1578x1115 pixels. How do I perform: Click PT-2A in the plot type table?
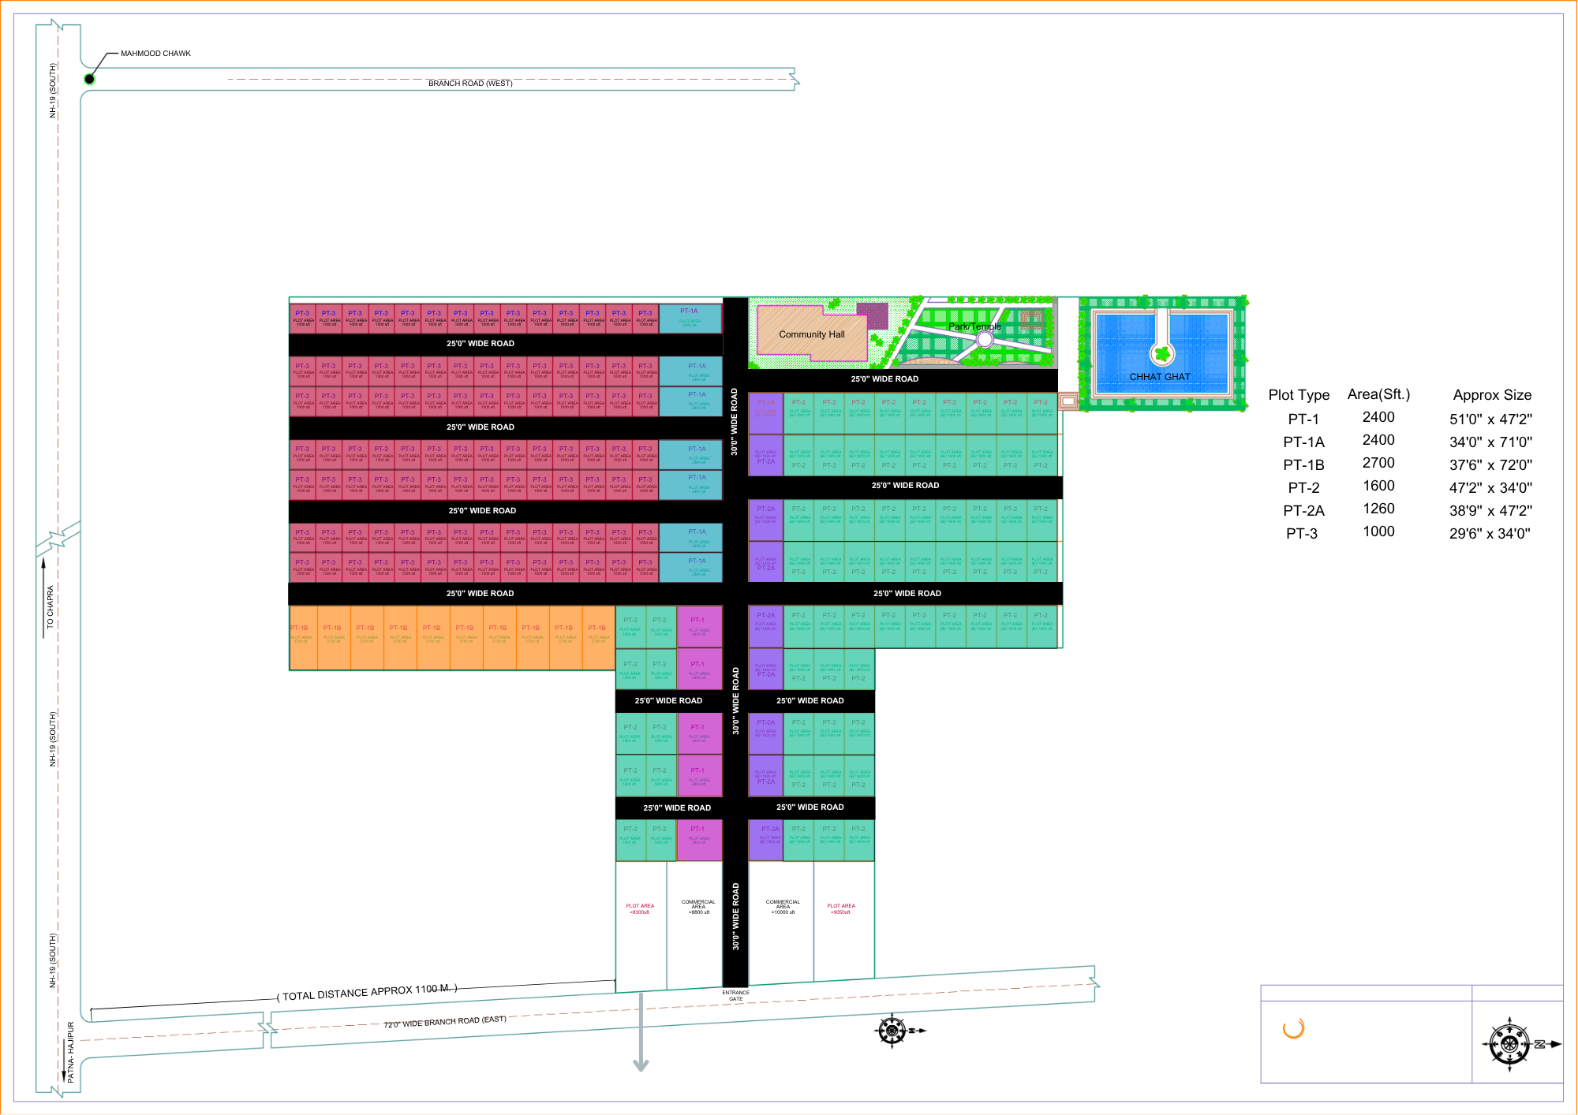pos(1303,510)
